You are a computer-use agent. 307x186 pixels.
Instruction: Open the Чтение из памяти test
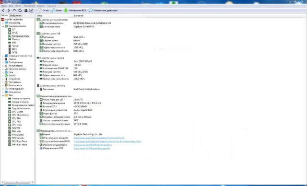click(19, 99)
